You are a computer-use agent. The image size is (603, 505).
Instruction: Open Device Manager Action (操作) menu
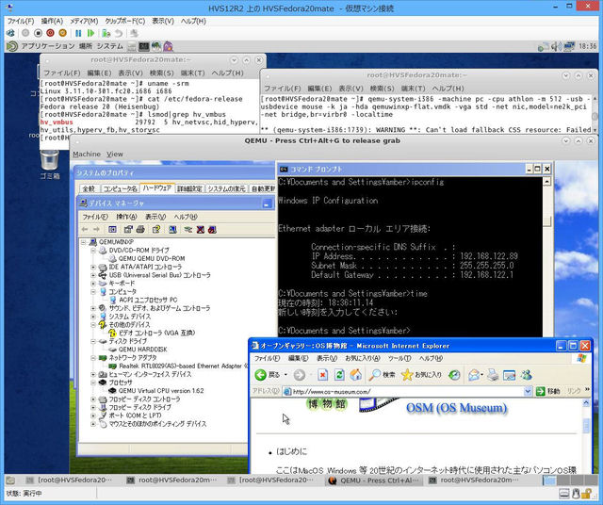pyautogui.click(x=126, y=217)
